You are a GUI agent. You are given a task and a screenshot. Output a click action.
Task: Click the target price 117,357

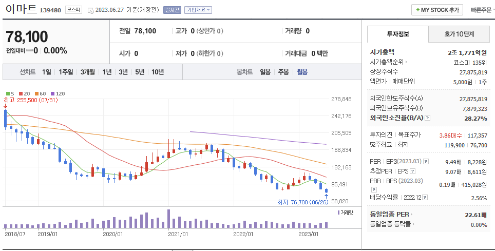click(x=478, y=136)
